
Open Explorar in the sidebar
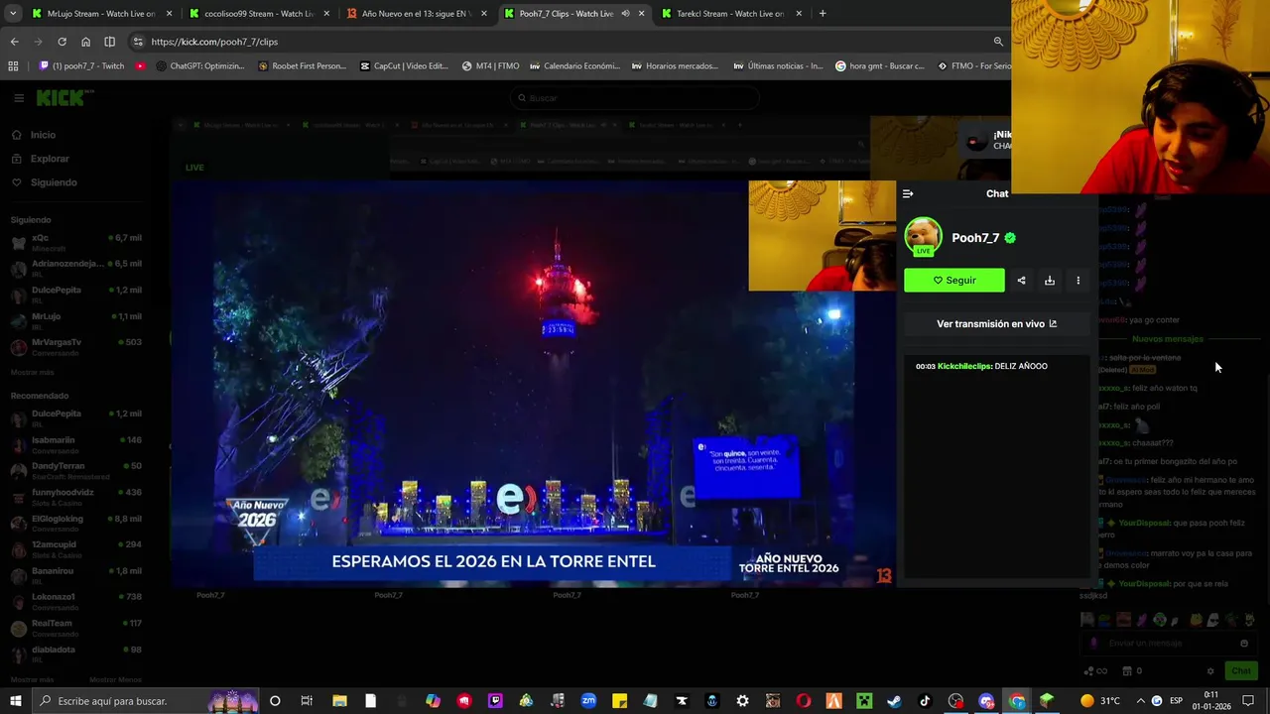click(50, 159)
